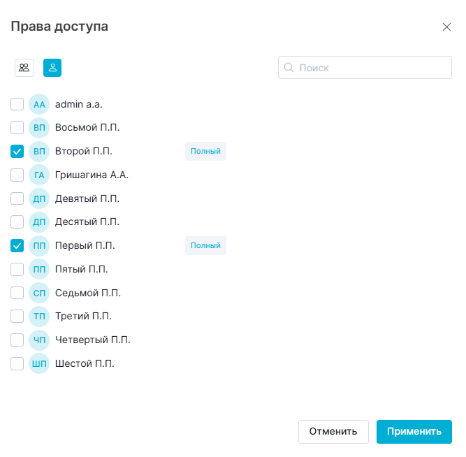Enable checkbox for admin a.a.
The image size is (466, 457).
(x=17, y=105)
